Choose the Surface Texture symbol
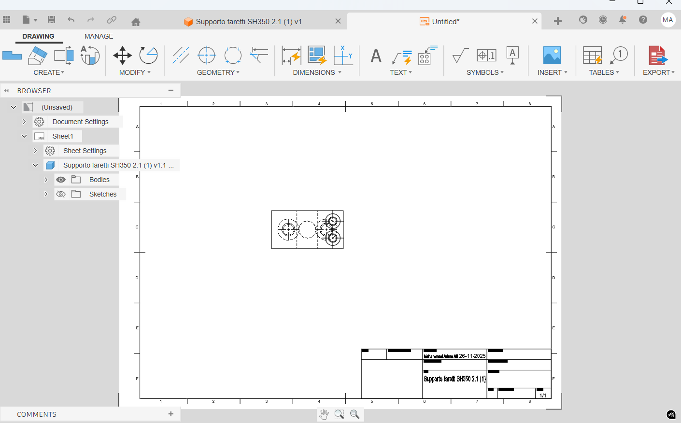 pos(460,56)
